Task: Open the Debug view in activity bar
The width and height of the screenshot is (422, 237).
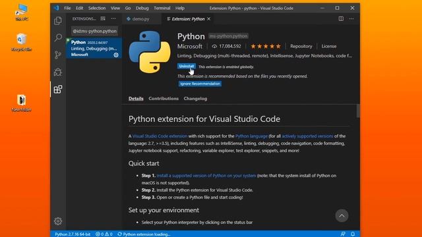Action: point(58,72)
